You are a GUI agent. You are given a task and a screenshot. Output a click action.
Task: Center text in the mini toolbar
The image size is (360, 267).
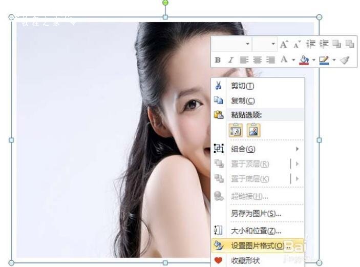[257, 60]
